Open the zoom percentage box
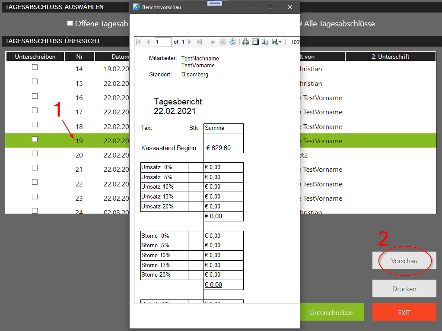Viewport: 442px width, 331px height. click(x=295, y=42)
